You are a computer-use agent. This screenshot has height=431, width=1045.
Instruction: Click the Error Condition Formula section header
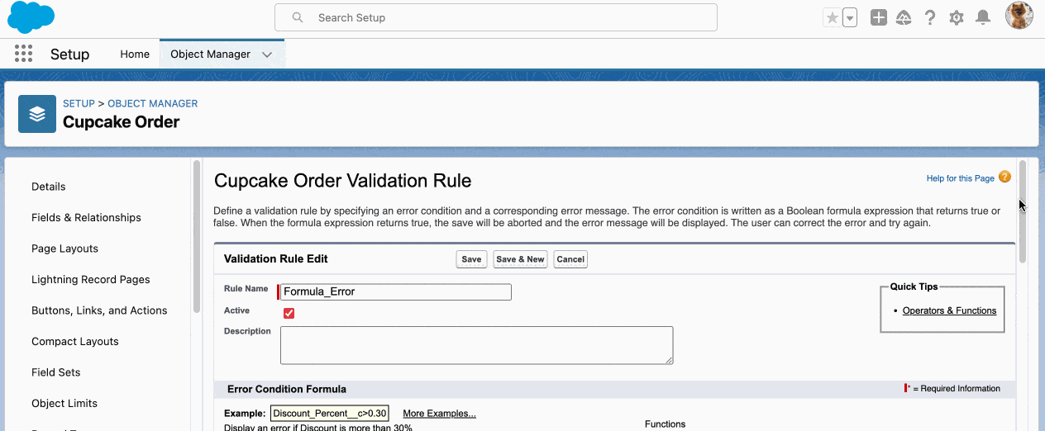tap(614, 389)
